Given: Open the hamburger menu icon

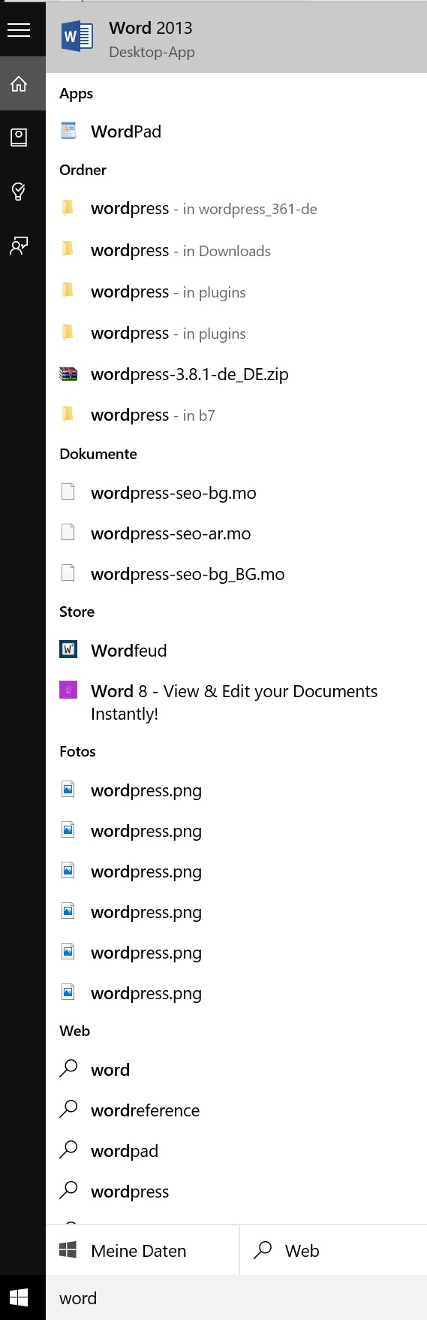Looking at the screenshot, I should 19,30.
